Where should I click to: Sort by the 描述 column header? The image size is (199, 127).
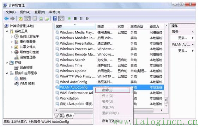tap(106, 26)
